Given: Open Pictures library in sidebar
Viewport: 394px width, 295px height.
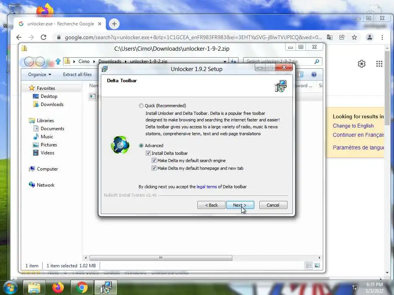Looking at the screenshot, I should (x=49, y=145).
